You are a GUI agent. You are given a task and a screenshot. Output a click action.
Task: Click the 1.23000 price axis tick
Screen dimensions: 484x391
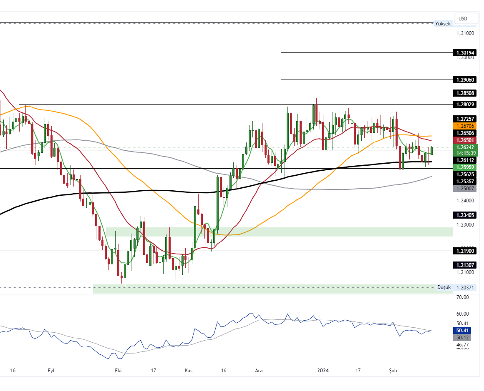click(x=465, y=224)
